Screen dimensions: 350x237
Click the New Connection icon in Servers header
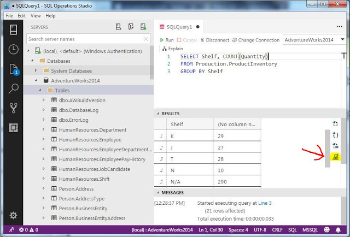(x=118, y=27)
